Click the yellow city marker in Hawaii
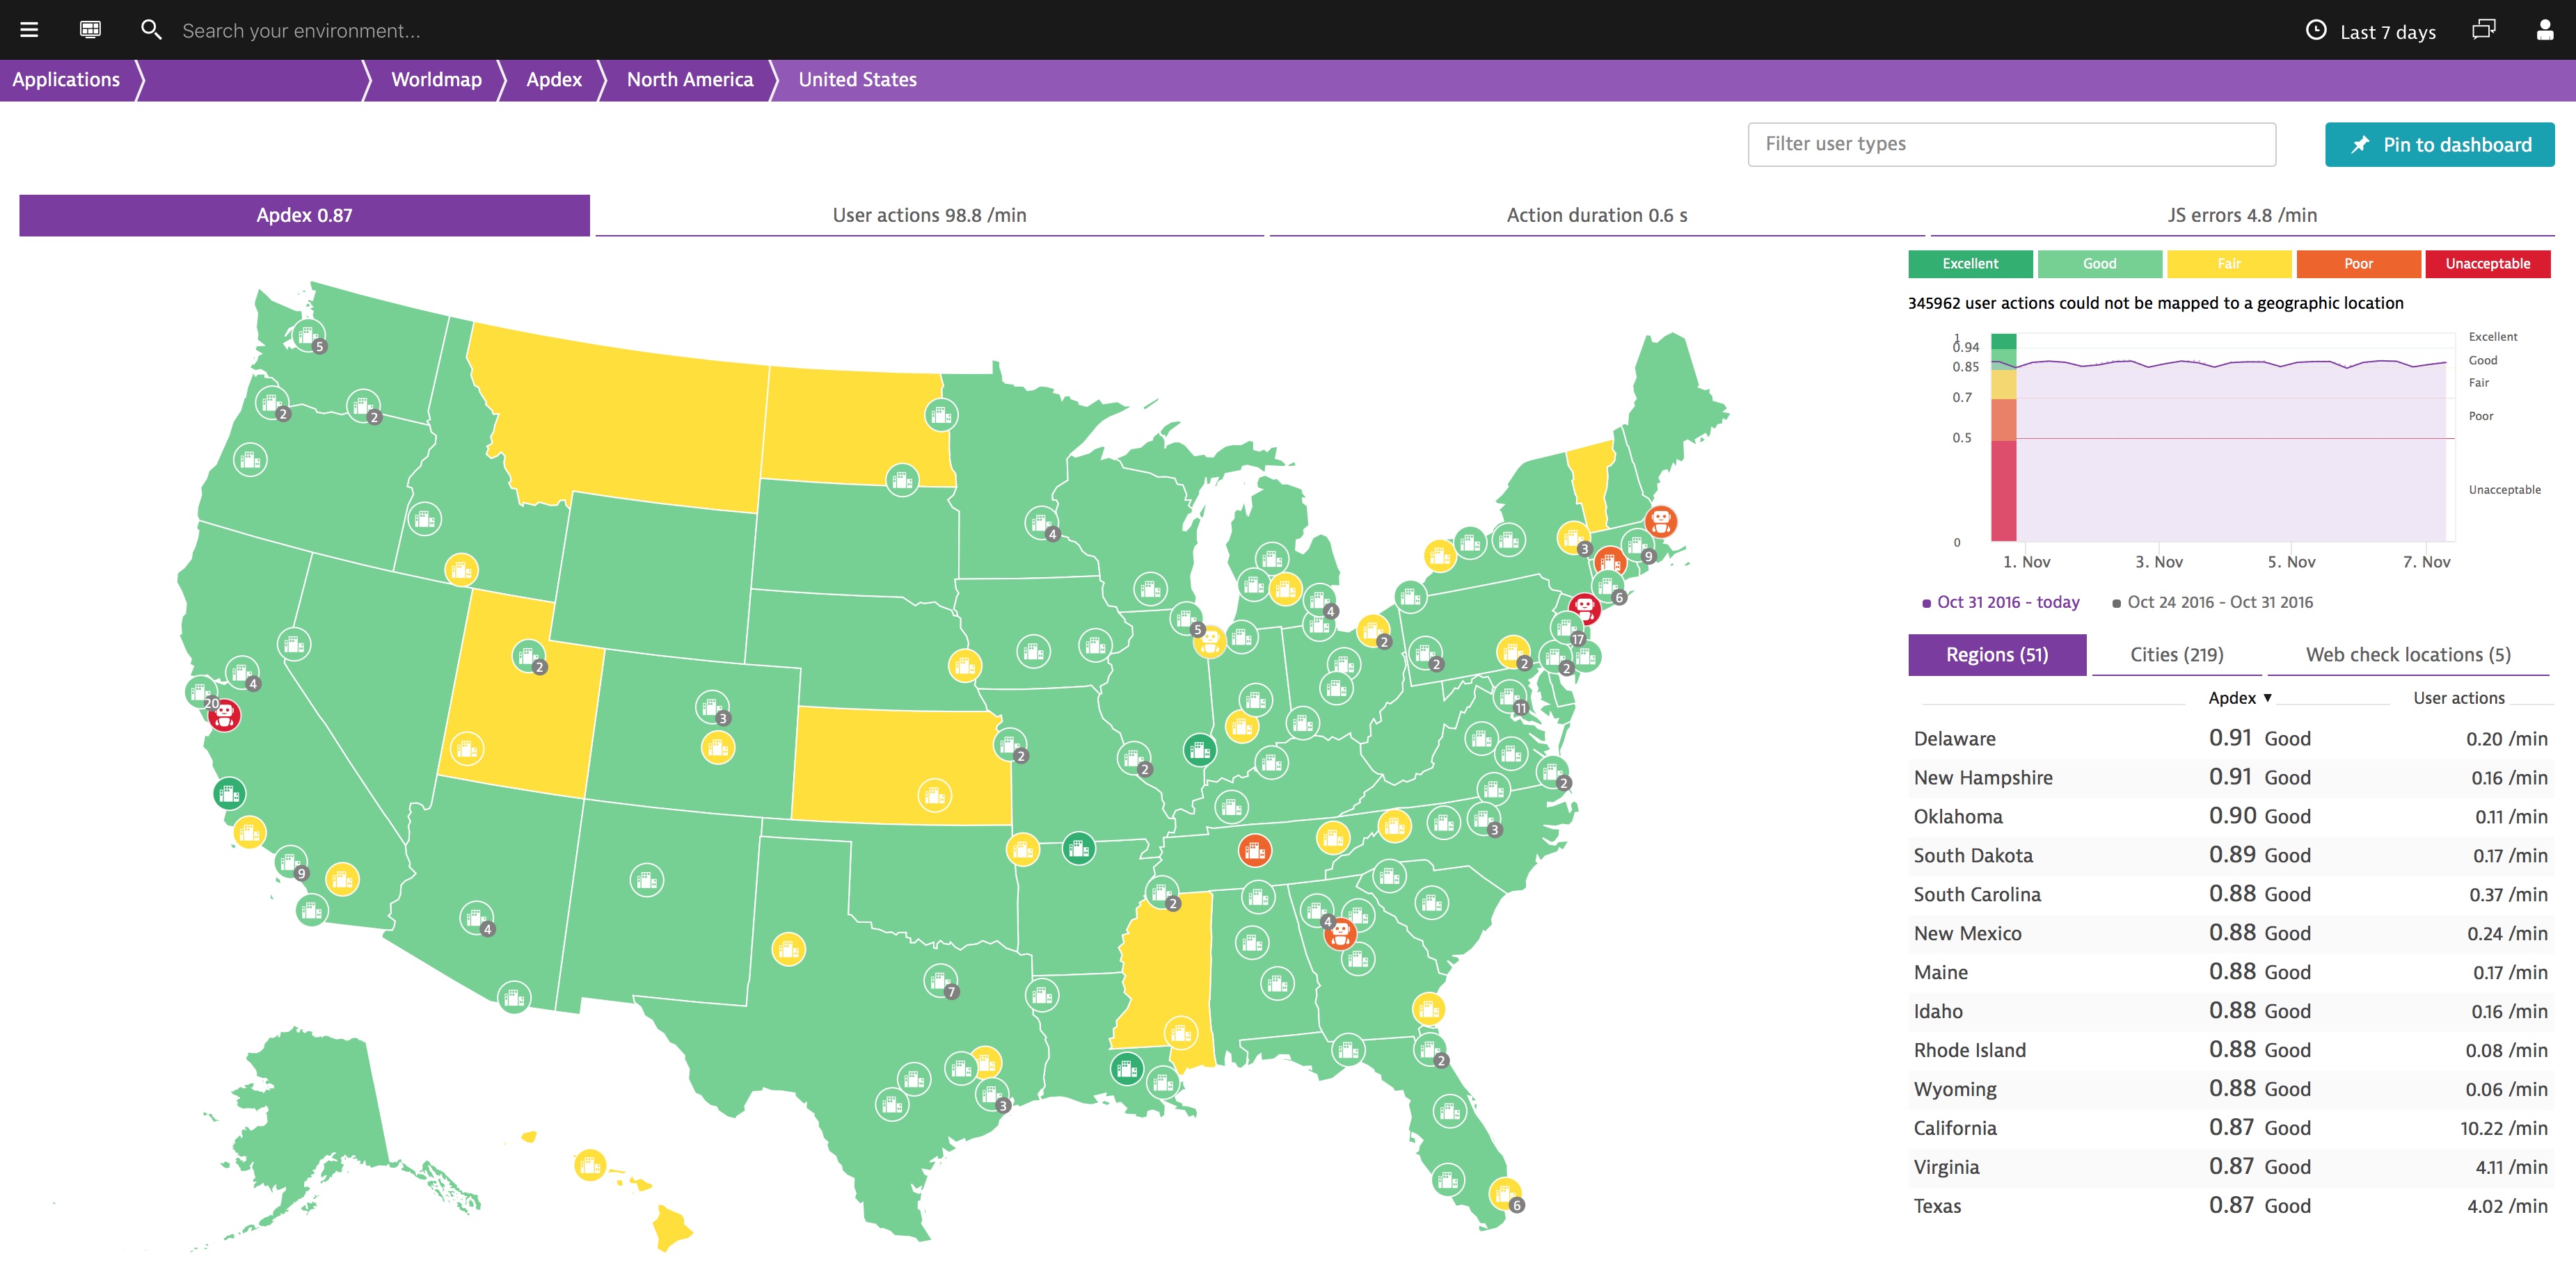The height and width of the screenshot is (1281, 2576). pos(590,1164)
